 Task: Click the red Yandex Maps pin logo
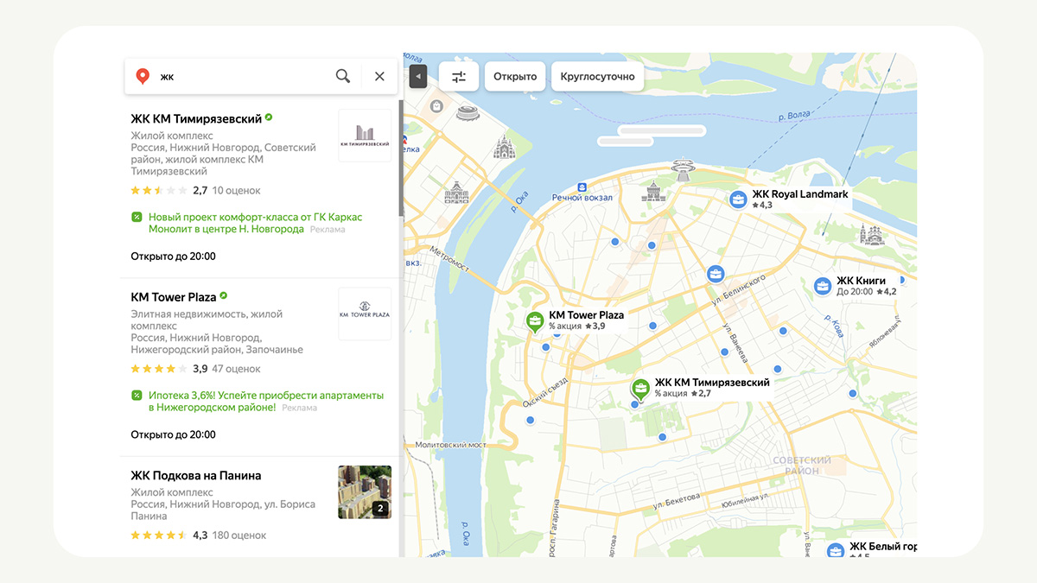[143, 76]
